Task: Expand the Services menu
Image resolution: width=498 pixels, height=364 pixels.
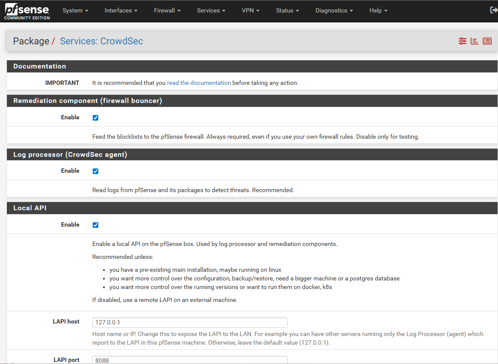Action: 211,11
